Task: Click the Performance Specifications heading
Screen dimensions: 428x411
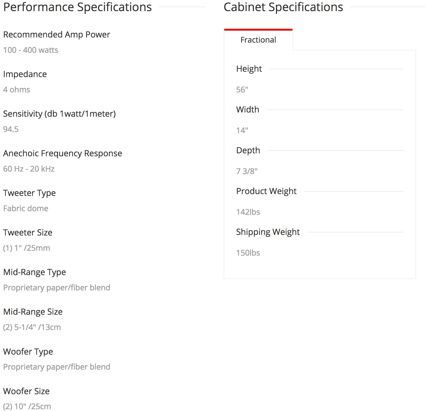Action: pyautogui.click(x=77, y=7)
